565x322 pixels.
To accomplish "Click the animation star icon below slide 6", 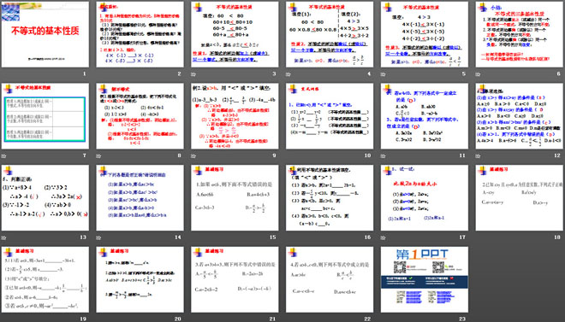I will click(x=479, y=74).
